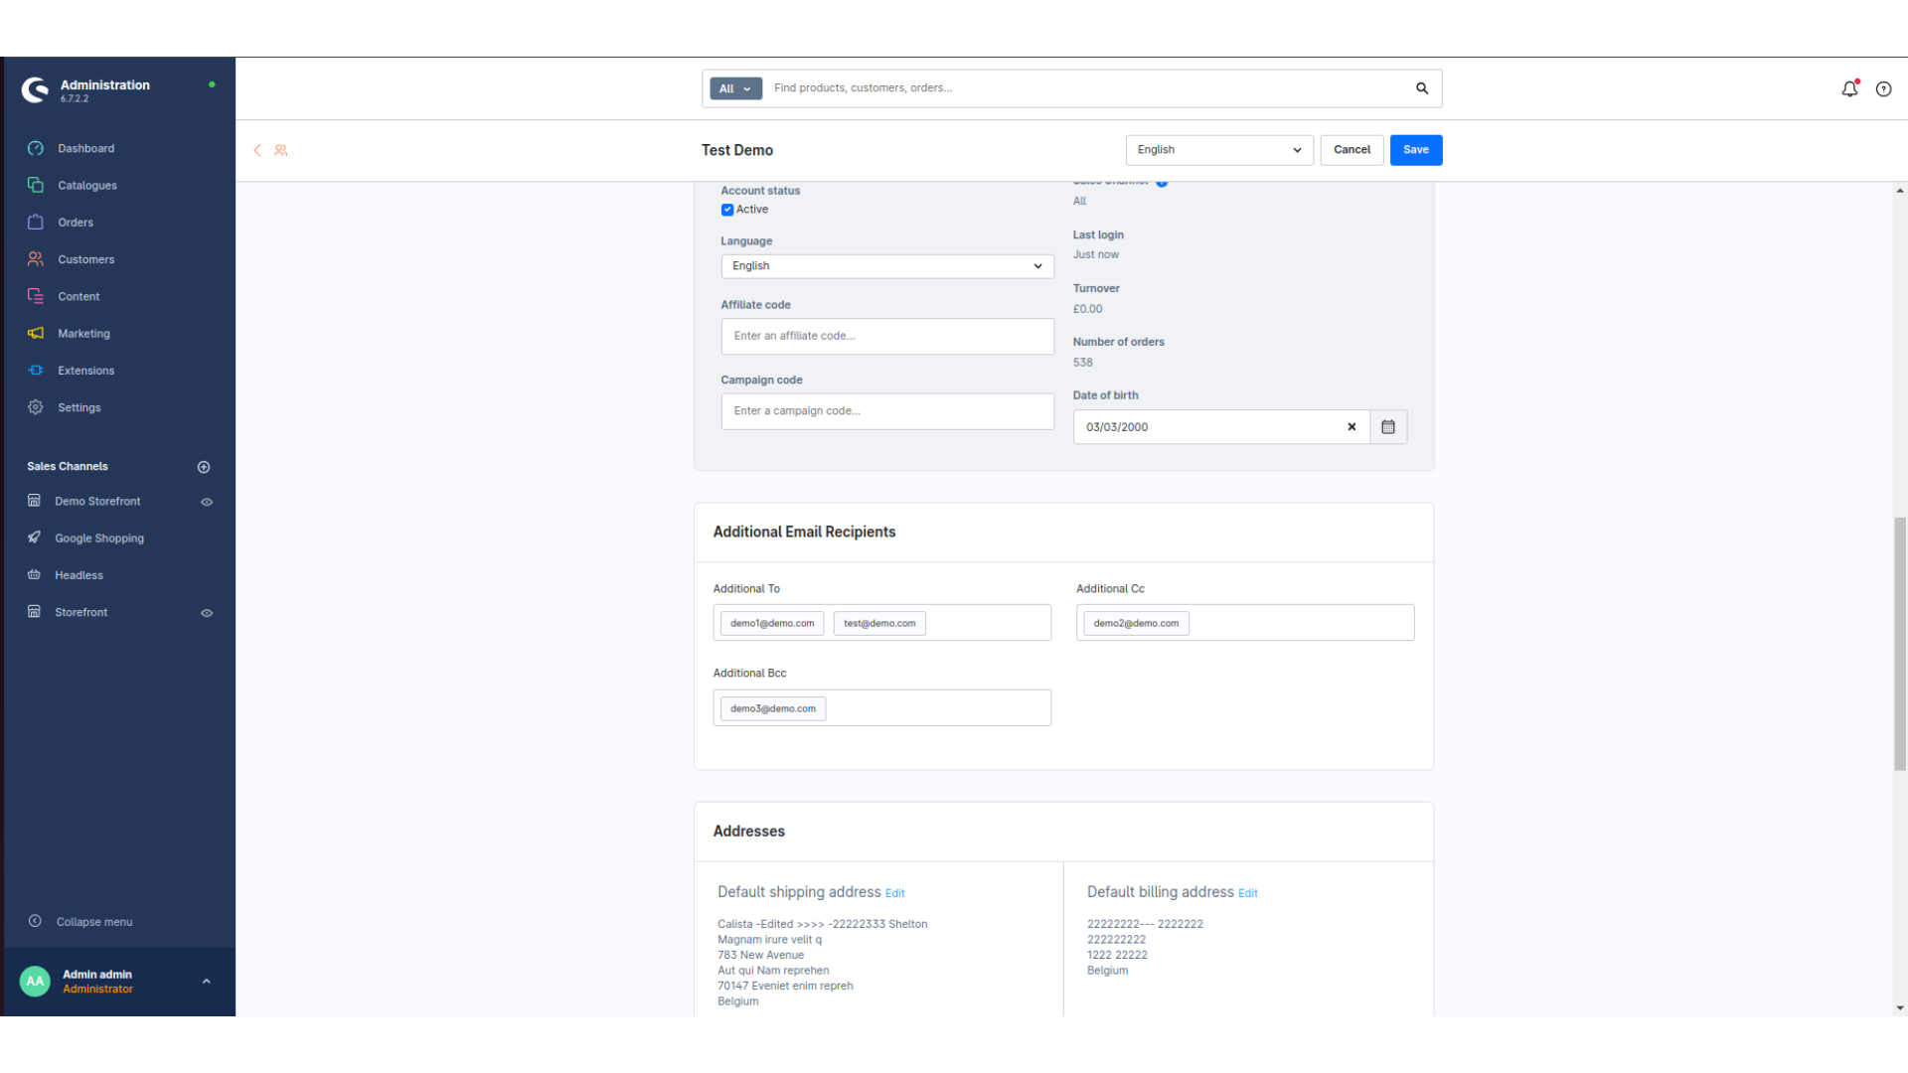Go back with the arrow icon
Screen dimensions: 1908x1073
[x=257, y=150]
